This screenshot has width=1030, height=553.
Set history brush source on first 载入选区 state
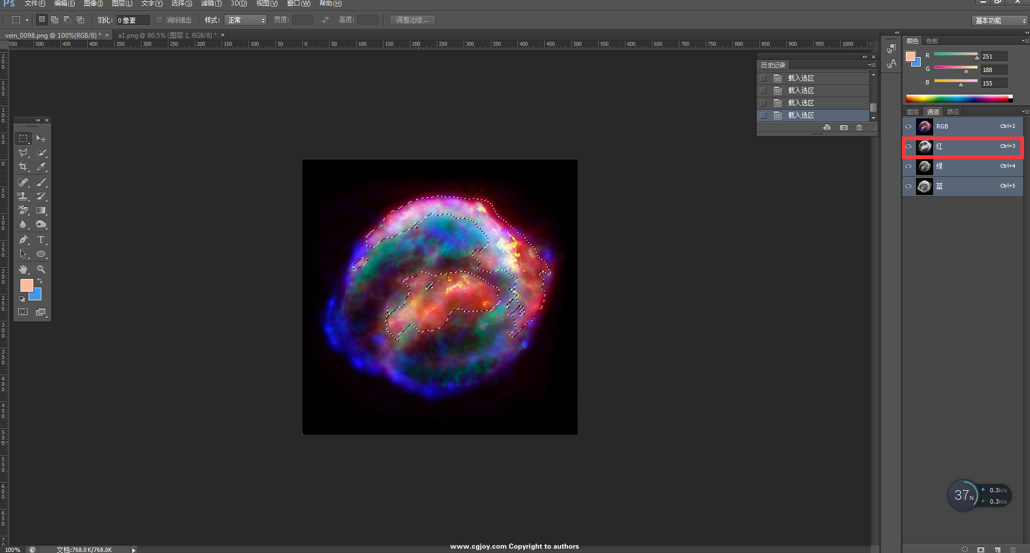tap(763, 78)
